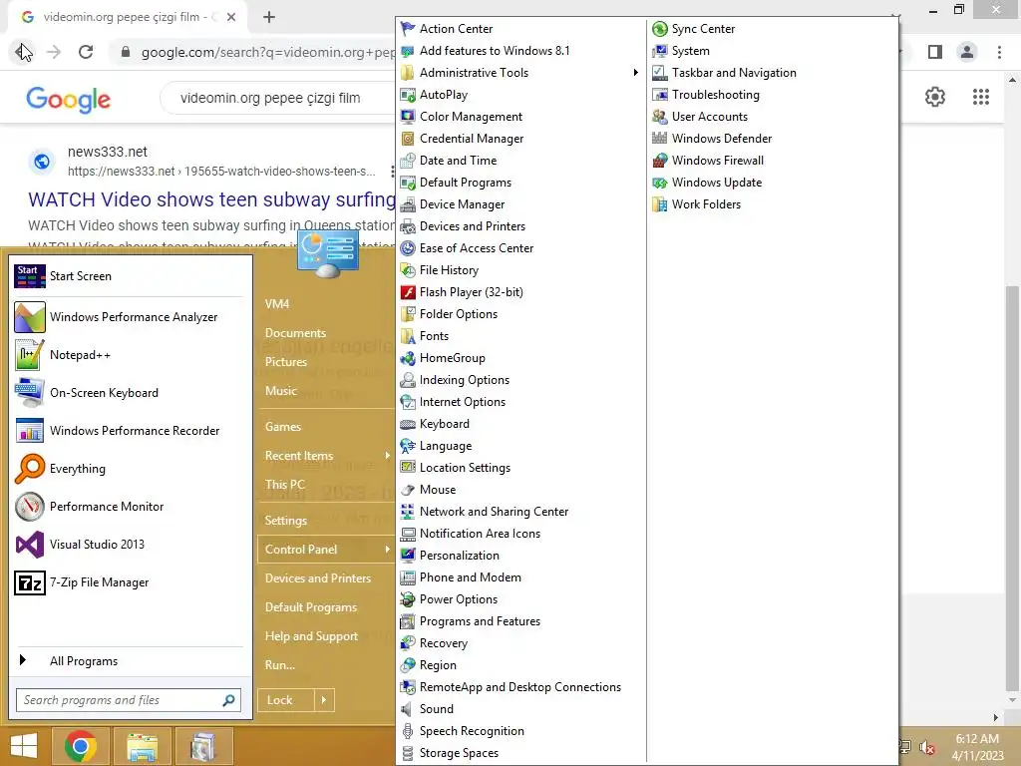Image resolution: width=1021 pixels, height=766 pixels.
Task: Click the Start menu search magnifier
Action: 228,700
